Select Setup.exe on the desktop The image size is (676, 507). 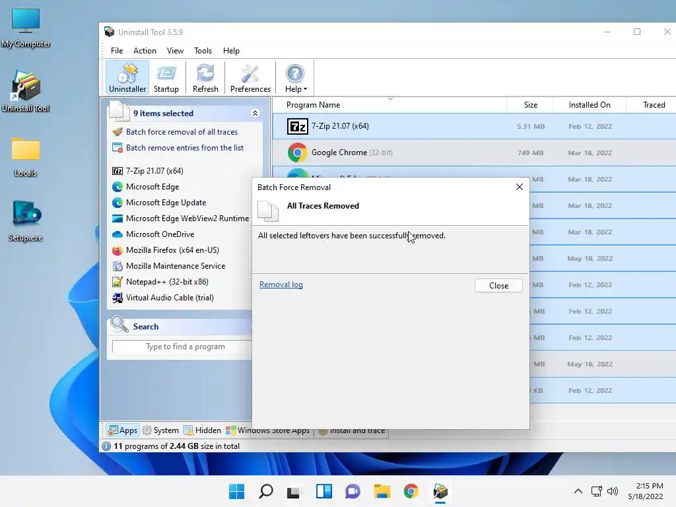(26, 220)
